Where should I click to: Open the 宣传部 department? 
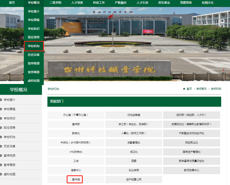point(76,124)
